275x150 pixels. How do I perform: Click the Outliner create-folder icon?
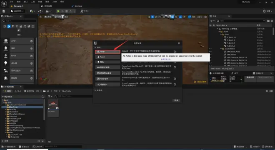[268, 21]
